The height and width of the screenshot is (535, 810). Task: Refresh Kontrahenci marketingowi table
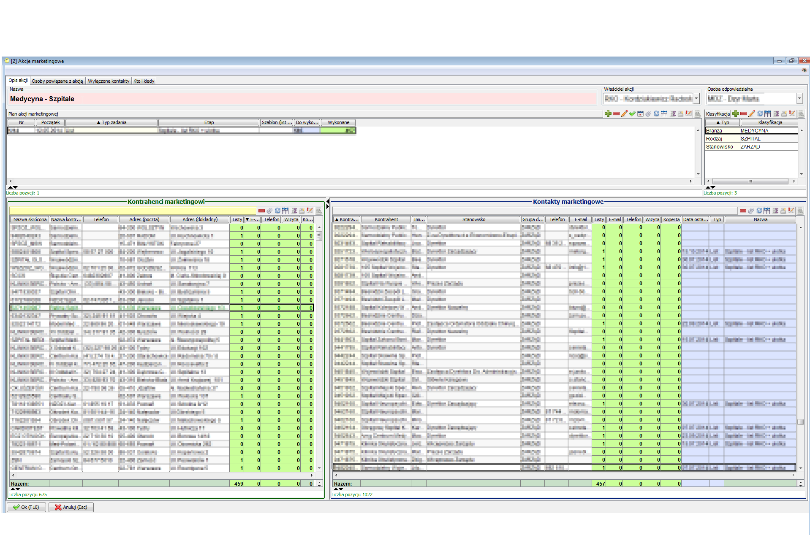277,211
